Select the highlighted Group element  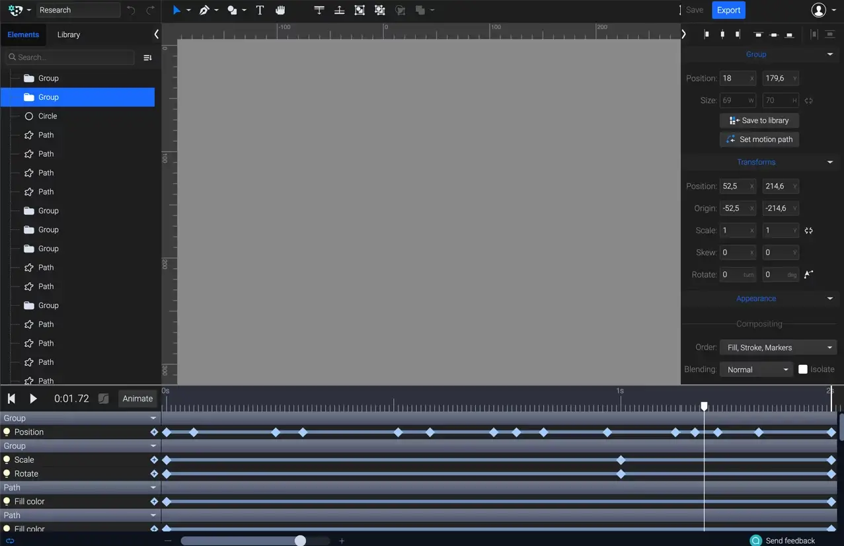(78, 97)
